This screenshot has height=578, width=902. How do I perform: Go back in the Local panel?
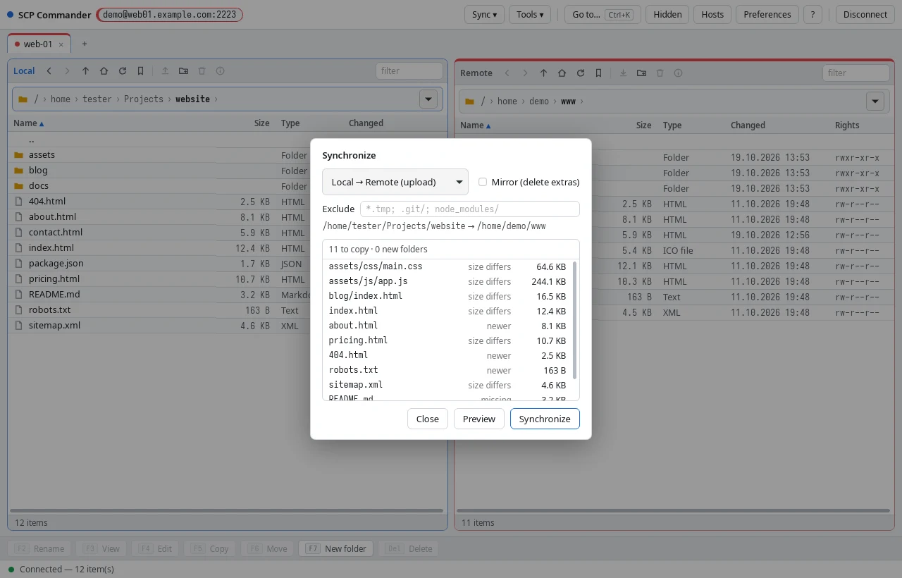(49, 70)
